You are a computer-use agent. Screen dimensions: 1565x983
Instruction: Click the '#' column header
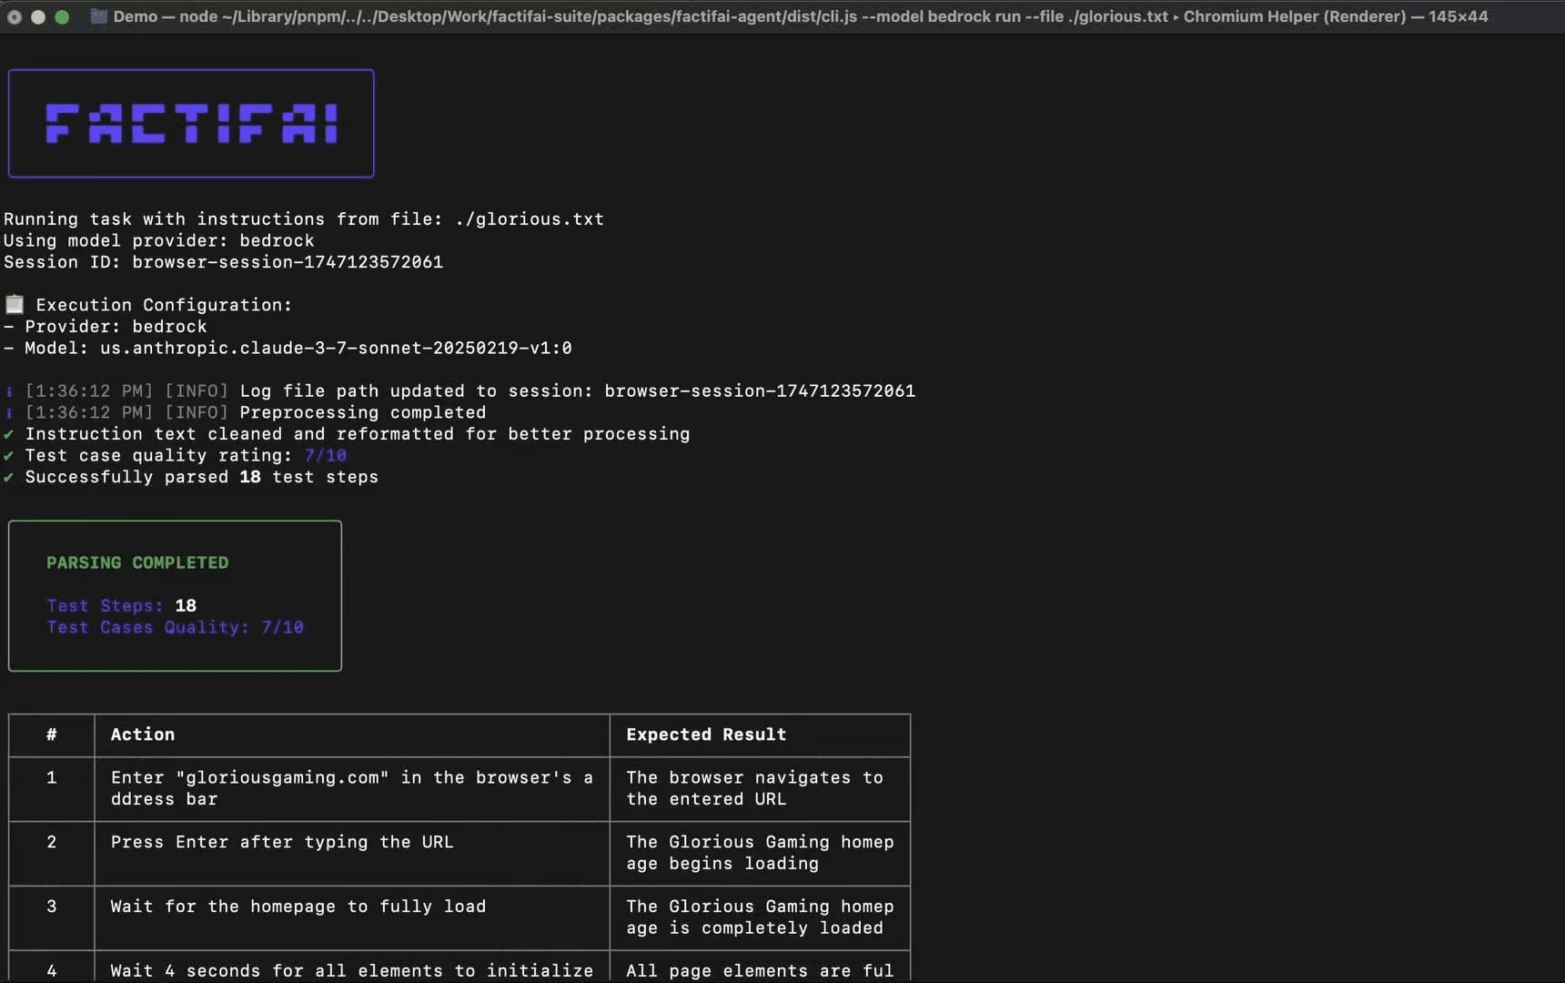(52, 735)
